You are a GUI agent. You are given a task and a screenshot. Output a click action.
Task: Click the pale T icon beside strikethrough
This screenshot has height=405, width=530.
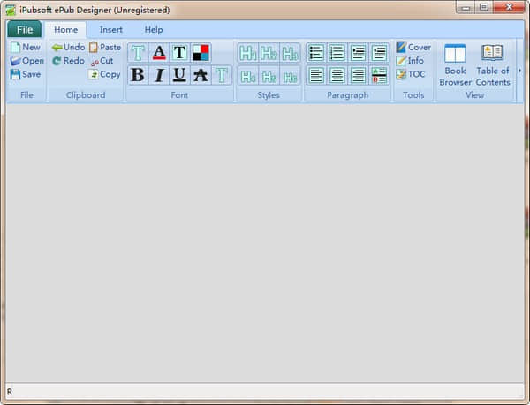(222, 75)
